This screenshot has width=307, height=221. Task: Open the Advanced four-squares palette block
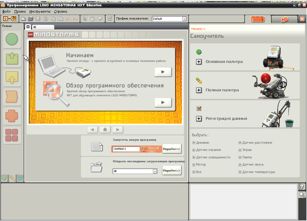(x=12, y=135)
